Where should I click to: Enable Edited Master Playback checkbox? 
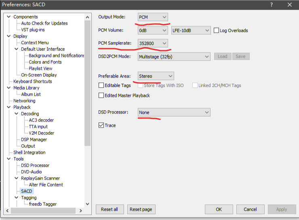tap(101, 96)
